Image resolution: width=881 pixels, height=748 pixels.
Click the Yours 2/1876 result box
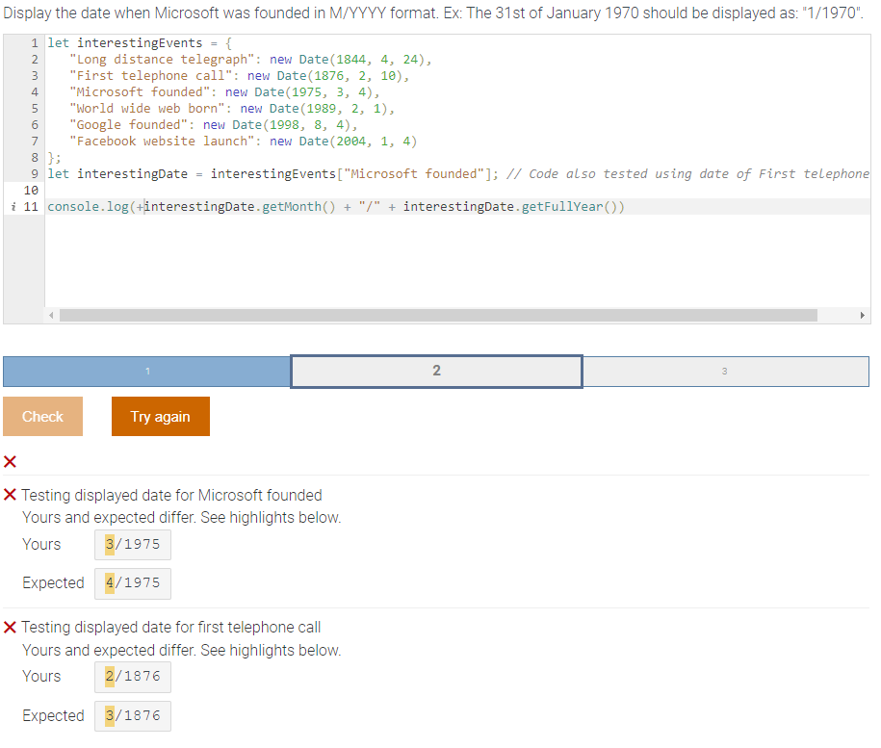[x=132, y=676]
